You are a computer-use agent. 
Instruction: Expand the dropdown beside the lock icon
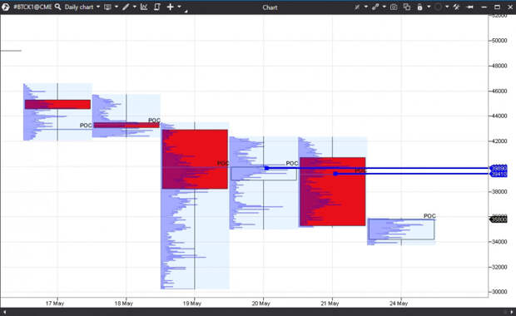429,7
